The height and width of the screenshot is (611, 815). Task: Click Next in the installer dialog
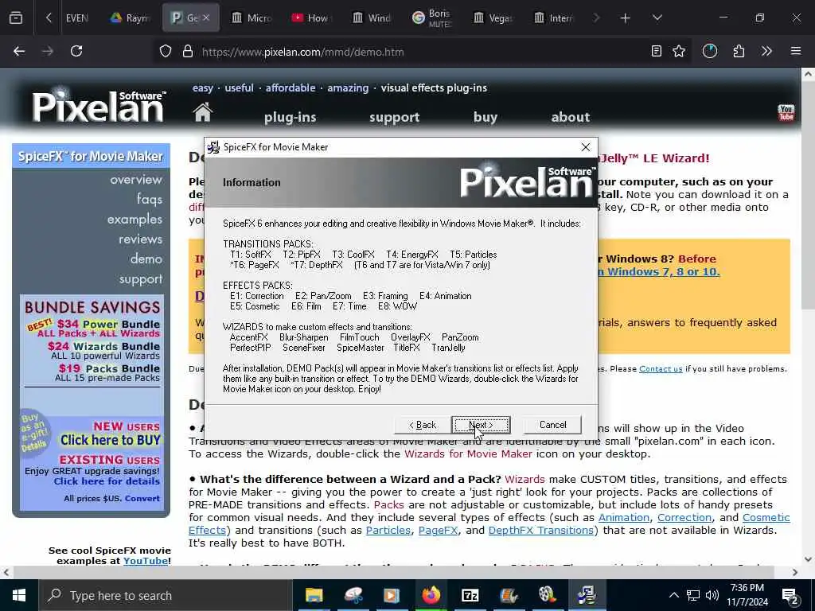tap(481, 425)
